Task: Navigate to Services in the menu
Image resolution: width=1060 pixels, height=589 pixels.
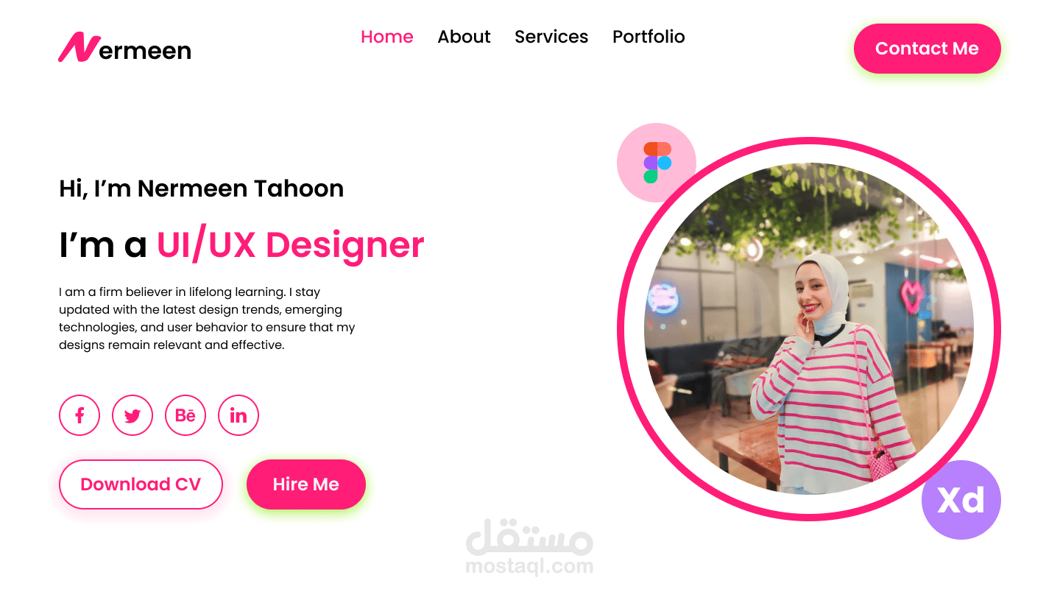Action: click(551, 37)
